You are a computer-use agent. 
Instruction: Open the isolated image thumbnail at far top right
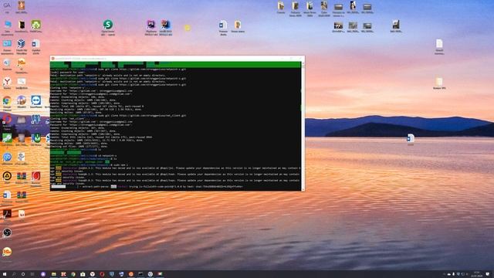[396, 25]
